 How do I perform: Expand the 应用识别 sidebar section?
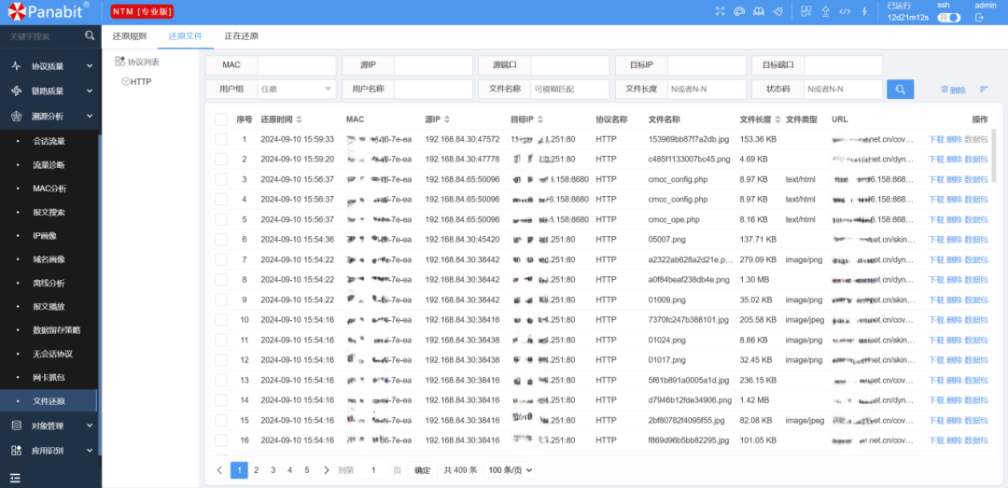[x=90, y=451]
